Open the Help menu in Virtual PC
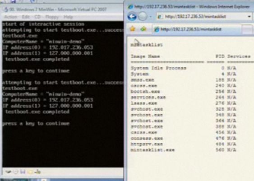This screenshot has width=254, height=181. click(x=68, y=17)
